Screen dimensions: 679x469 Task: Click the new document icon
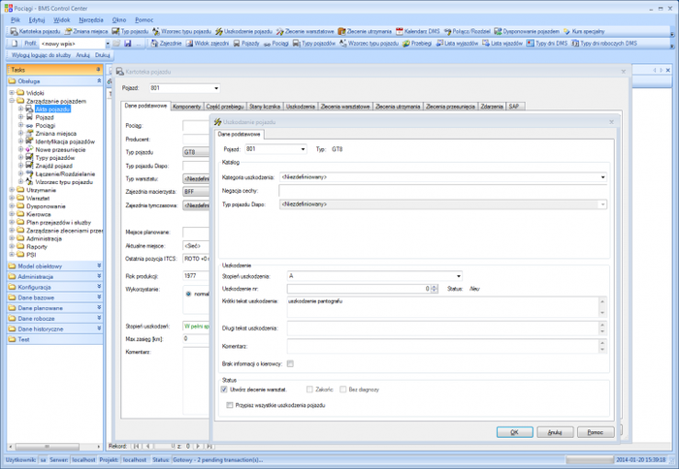[x=15, y=44]
